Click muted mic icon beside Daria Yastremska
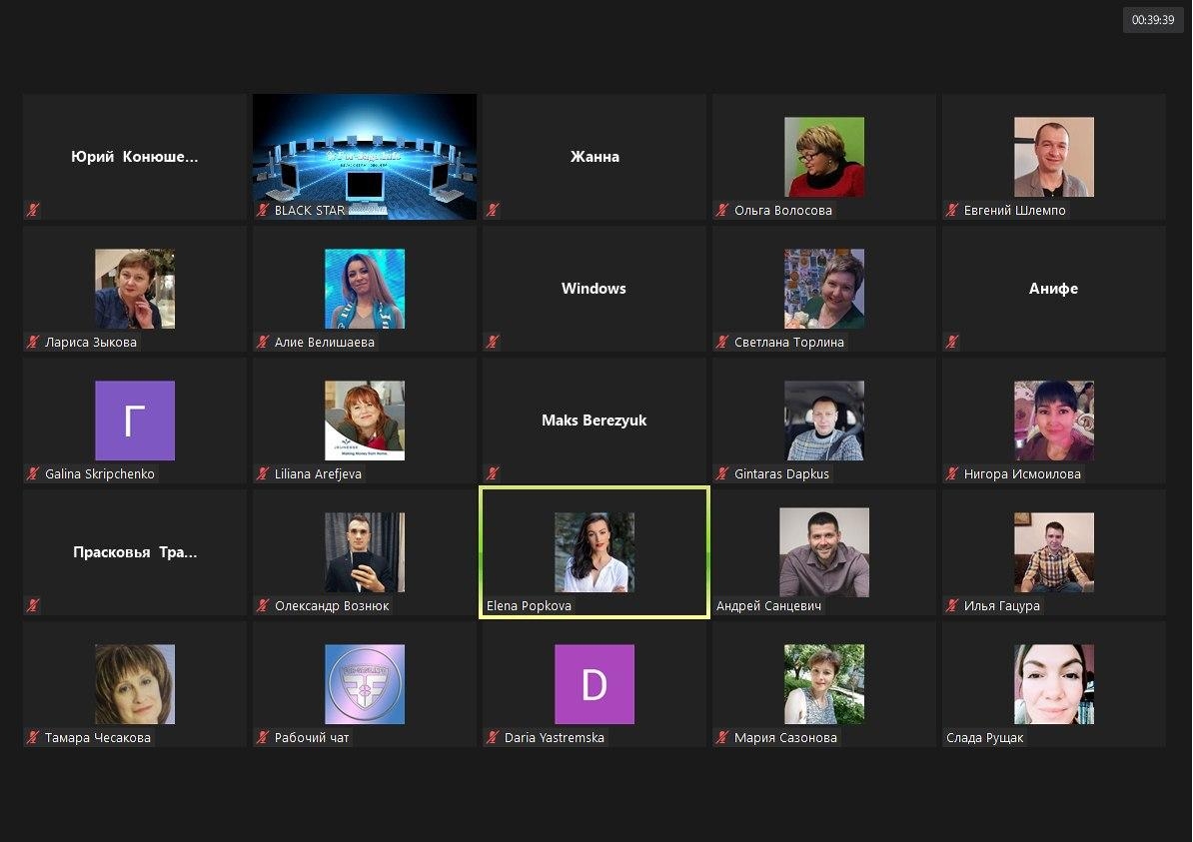Viewport: 1193px width, 842px height. click(493, 738)
